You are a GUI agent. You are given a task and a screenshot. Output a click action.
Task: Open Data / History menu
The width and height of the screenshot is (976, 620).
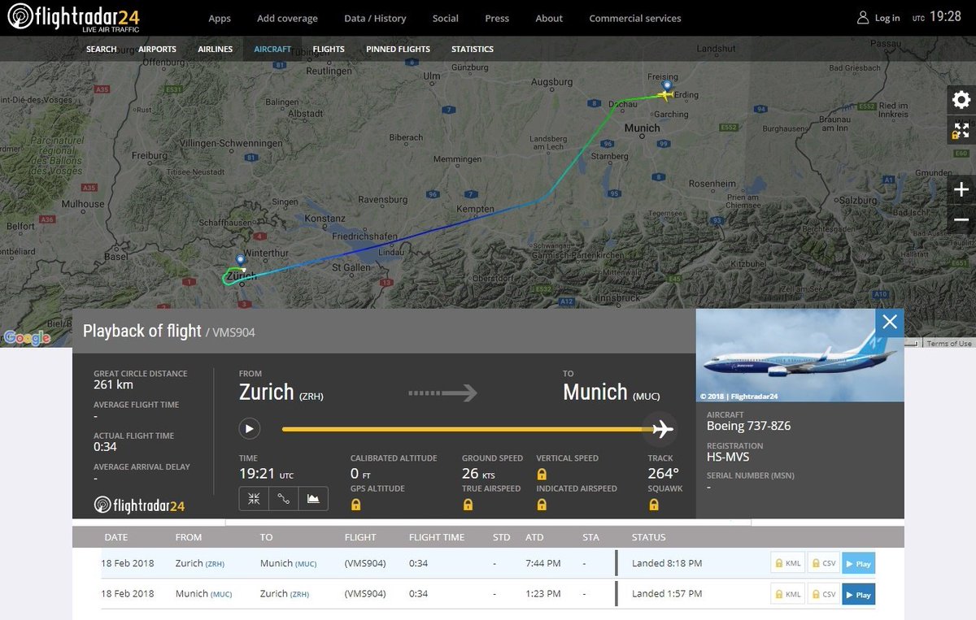tap(375, 18)
